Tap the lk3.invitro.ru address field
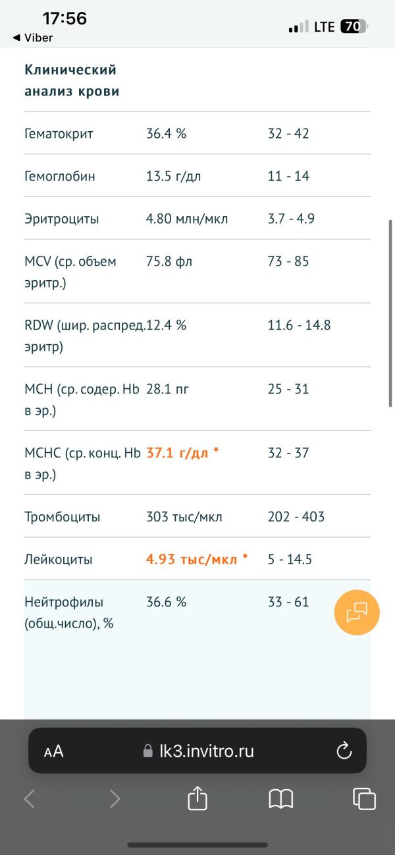The height and width of the screenshot is (855, 395). pos(197,750)
